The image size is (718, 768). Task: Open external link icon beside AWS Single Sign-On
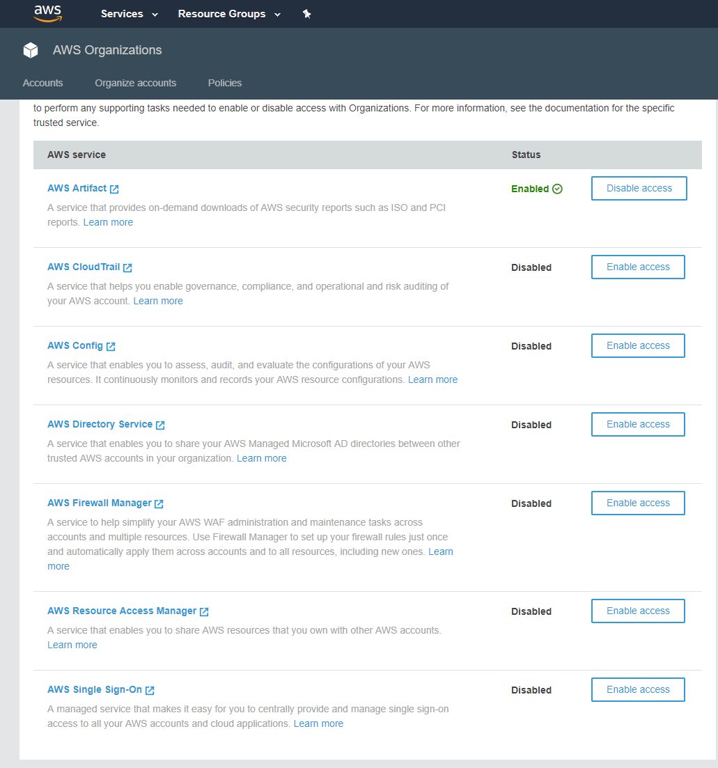point(150,690)
